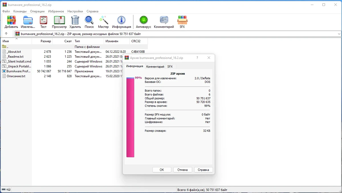Click the Извлечь toolbar icon
Image resolution: width=342 pixels, height=193 pixels.
[28, 22]
